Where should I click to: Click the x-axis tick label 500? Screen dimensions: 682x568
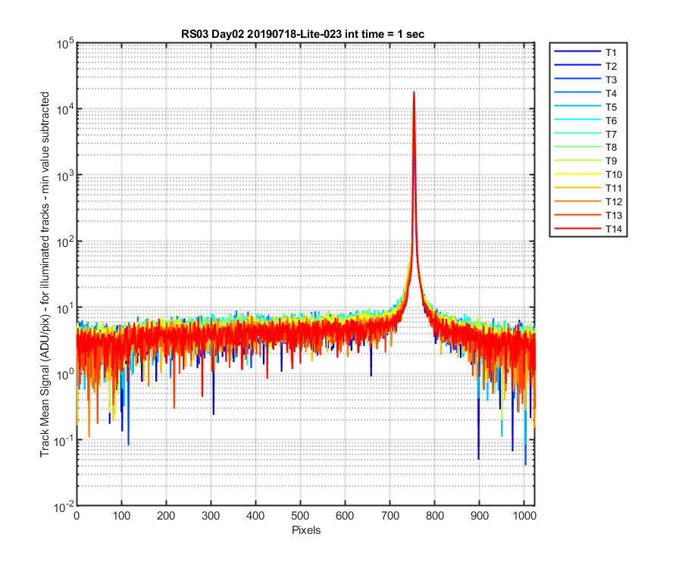pyautogui.click(x=300, y=516)
